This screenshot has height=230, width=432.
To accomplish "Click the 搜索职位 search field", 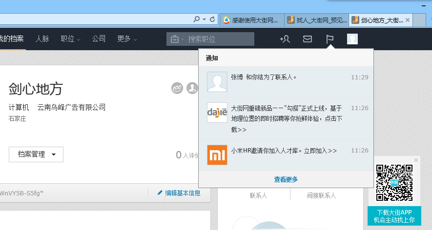I will 210,39.
